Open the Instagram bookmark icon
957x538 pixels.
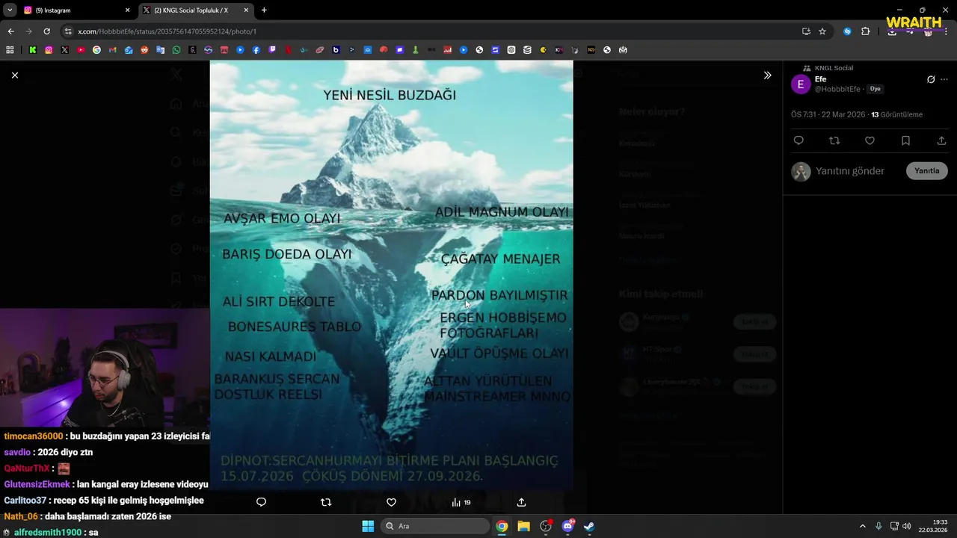point(49,50)
